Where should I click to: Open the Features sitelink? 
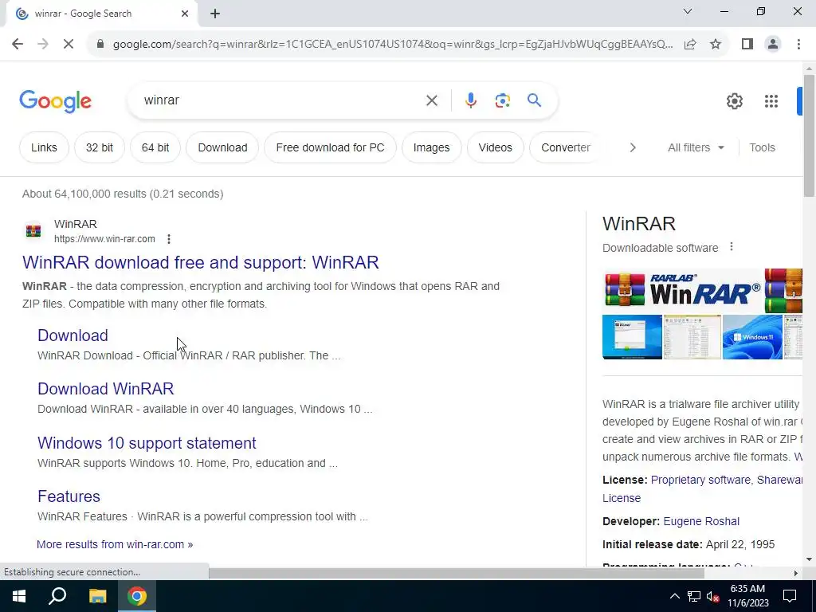point(69,497)
